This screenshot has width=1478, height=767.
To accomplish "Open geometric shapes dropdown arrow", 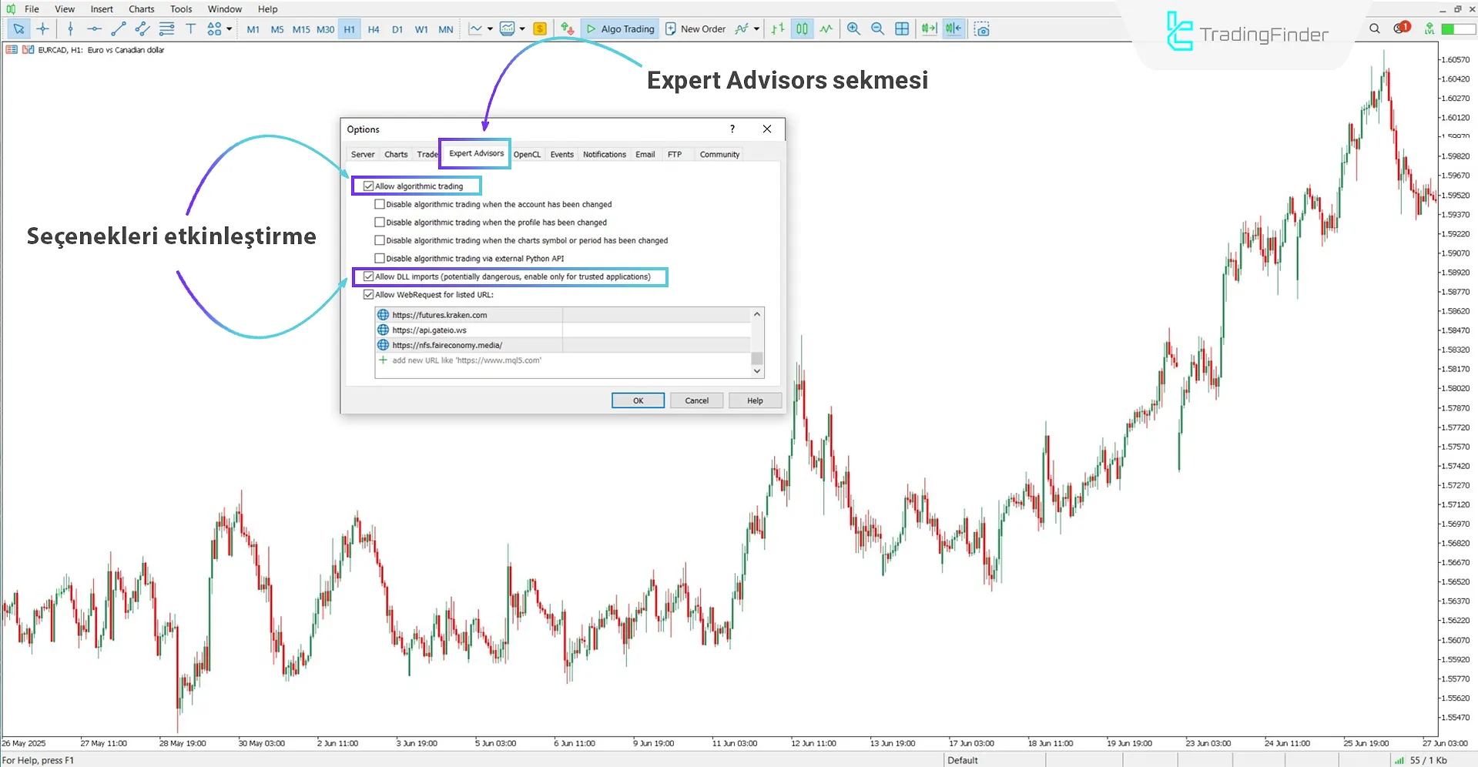I will click(x=227, y=28).
